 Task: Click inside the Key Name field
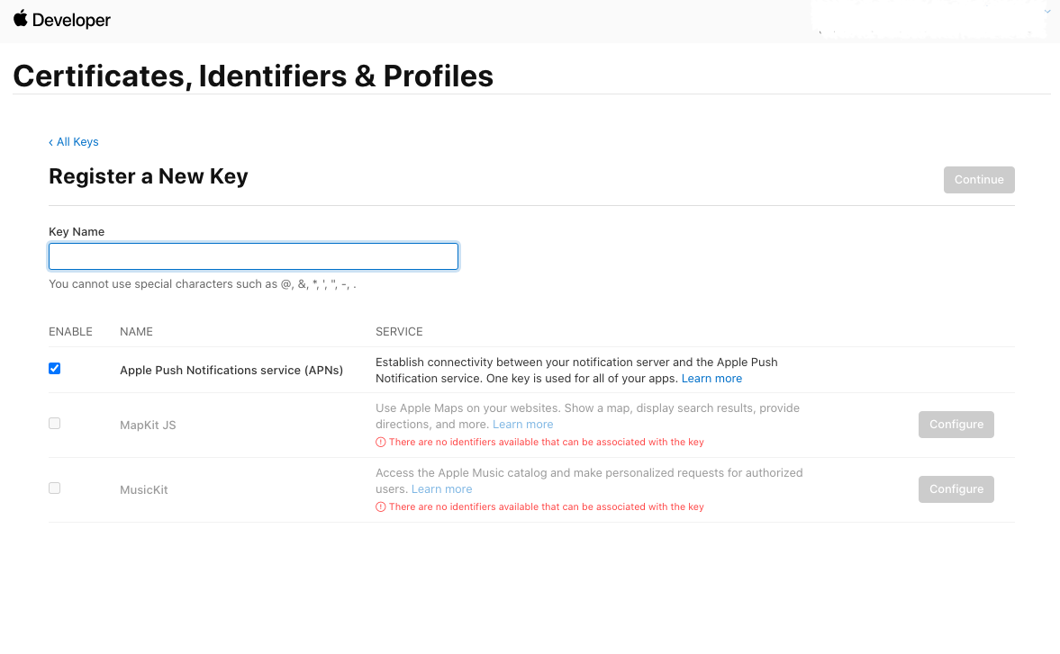pyautogui.click(x=252, y=255)
